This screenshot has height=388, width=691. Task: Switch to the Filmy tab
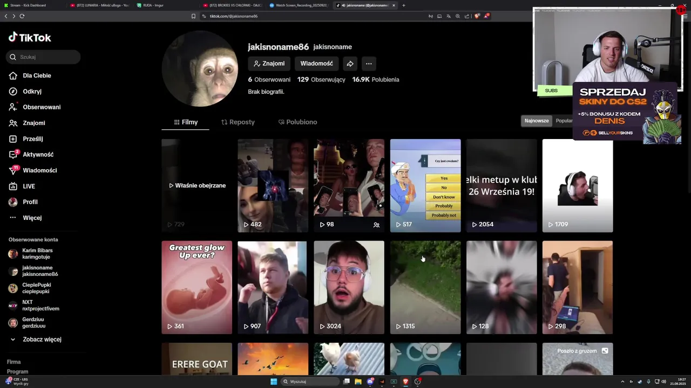click(x=185, y=122)
